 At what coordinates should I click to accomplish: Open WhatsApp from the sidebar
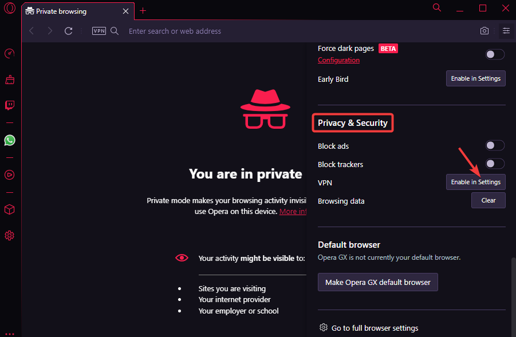pyautogui.click(x=9, y=140)
